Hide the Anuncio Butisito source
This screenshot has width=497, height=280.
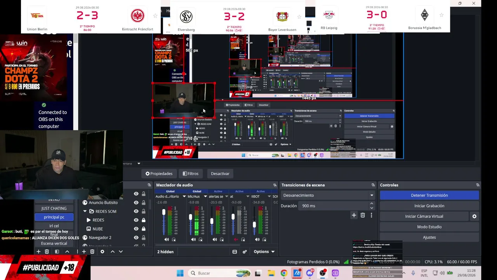click(136, 203)
